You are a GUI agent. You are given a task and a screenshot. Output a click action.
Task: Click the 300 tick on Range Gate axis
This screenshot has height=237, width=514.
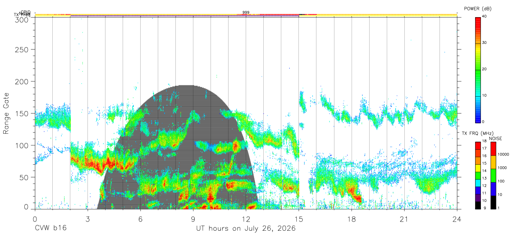pyautogui.click(x=23, y=19)
